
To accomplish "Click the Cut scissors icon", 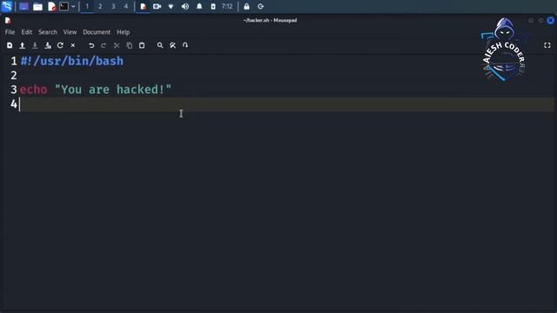I will (x=117, y=45).
